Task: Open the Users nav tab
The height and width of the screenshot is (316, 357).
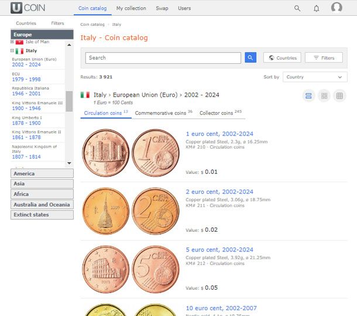Action: 184,8
